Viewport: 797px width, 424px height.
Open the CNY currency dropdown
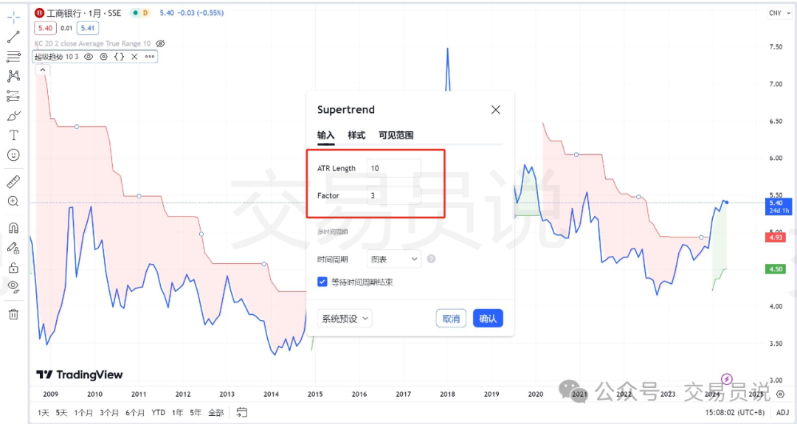tap(779, 13)
